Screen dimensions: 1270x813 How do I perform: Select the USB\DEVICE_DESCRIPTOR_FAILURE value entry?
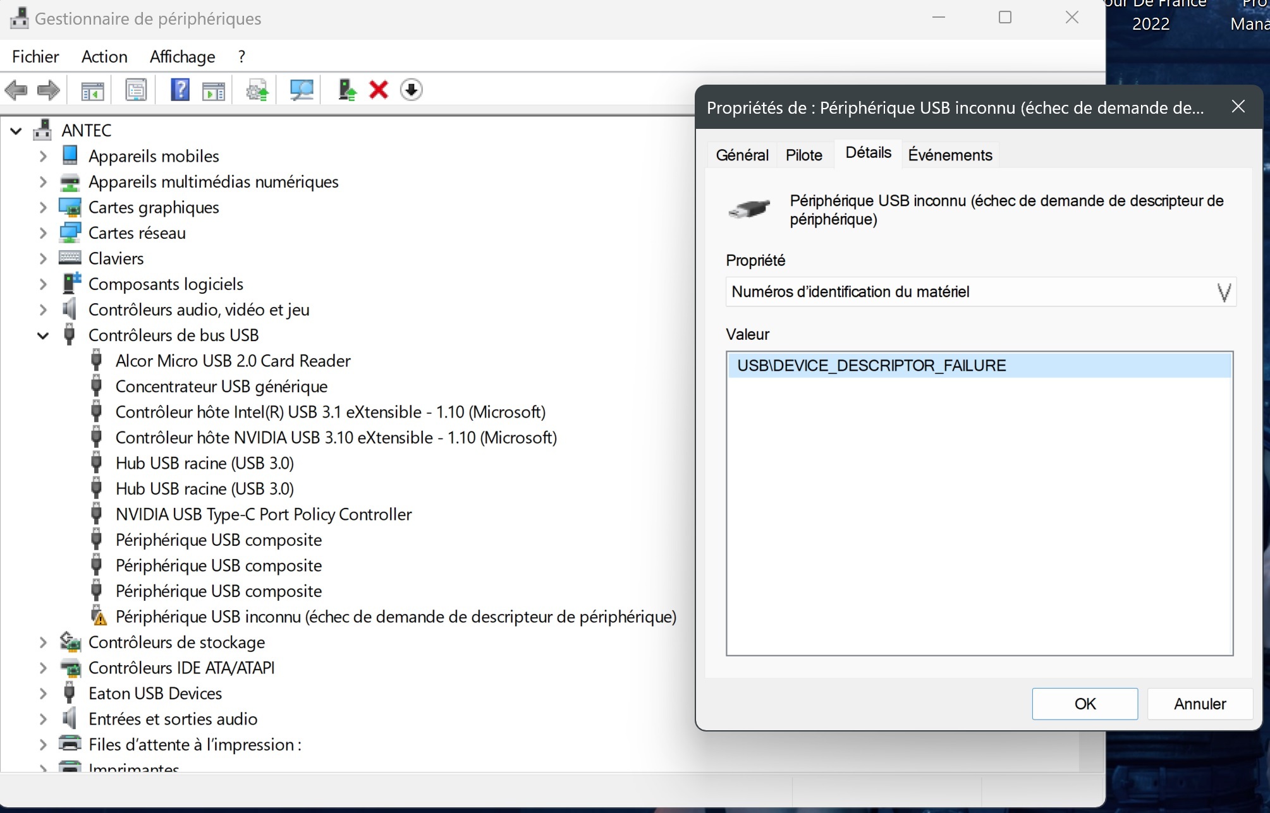coord(871,366)
